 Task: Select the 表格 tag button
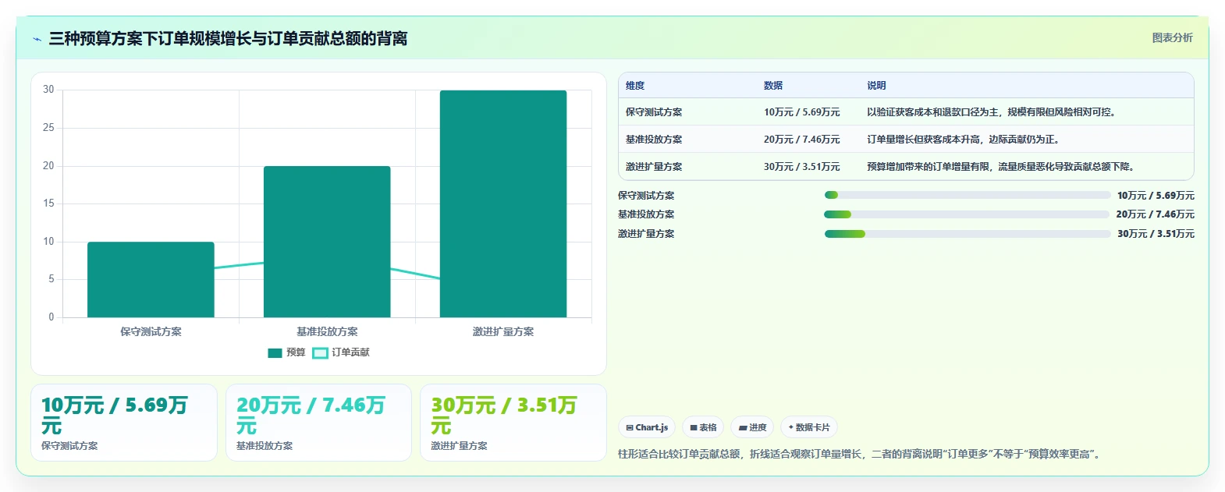(703, 427)
